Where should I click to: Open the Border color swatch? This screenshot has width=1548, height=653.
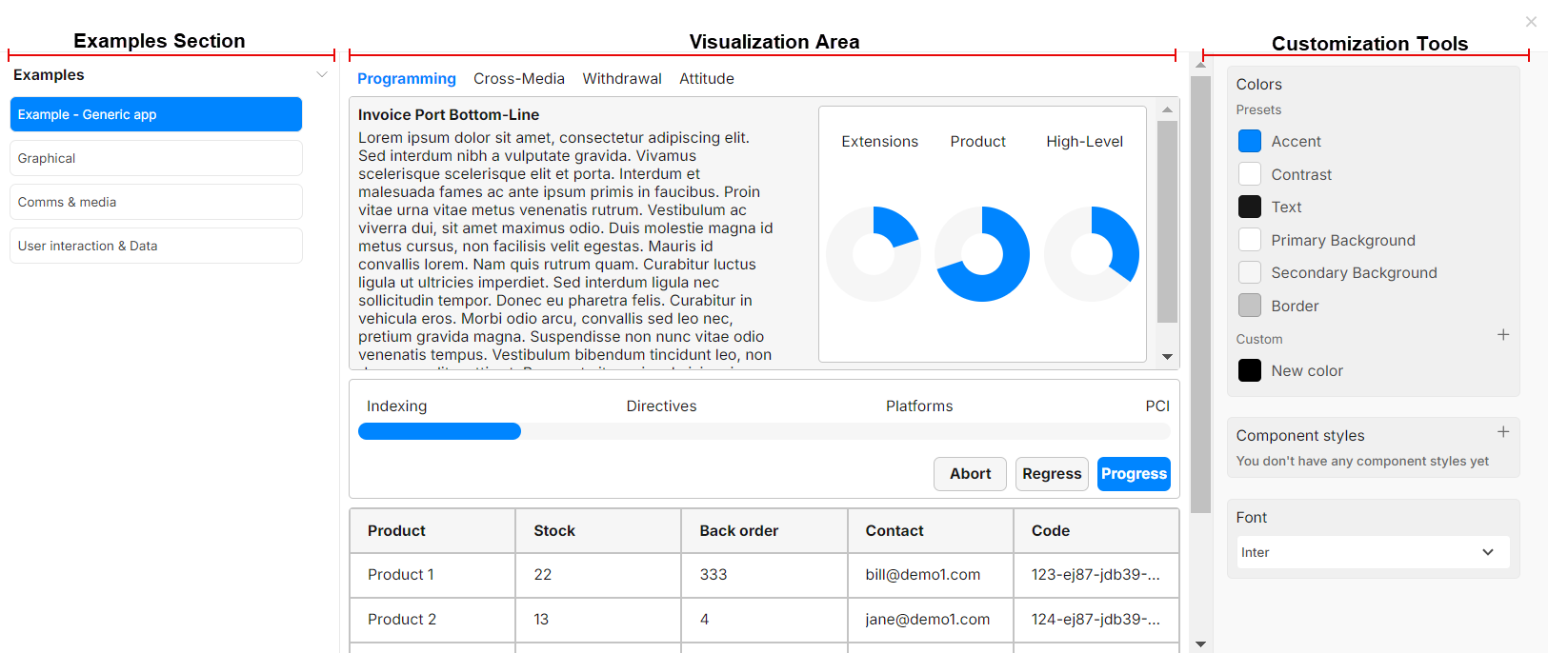[1250, 306]
